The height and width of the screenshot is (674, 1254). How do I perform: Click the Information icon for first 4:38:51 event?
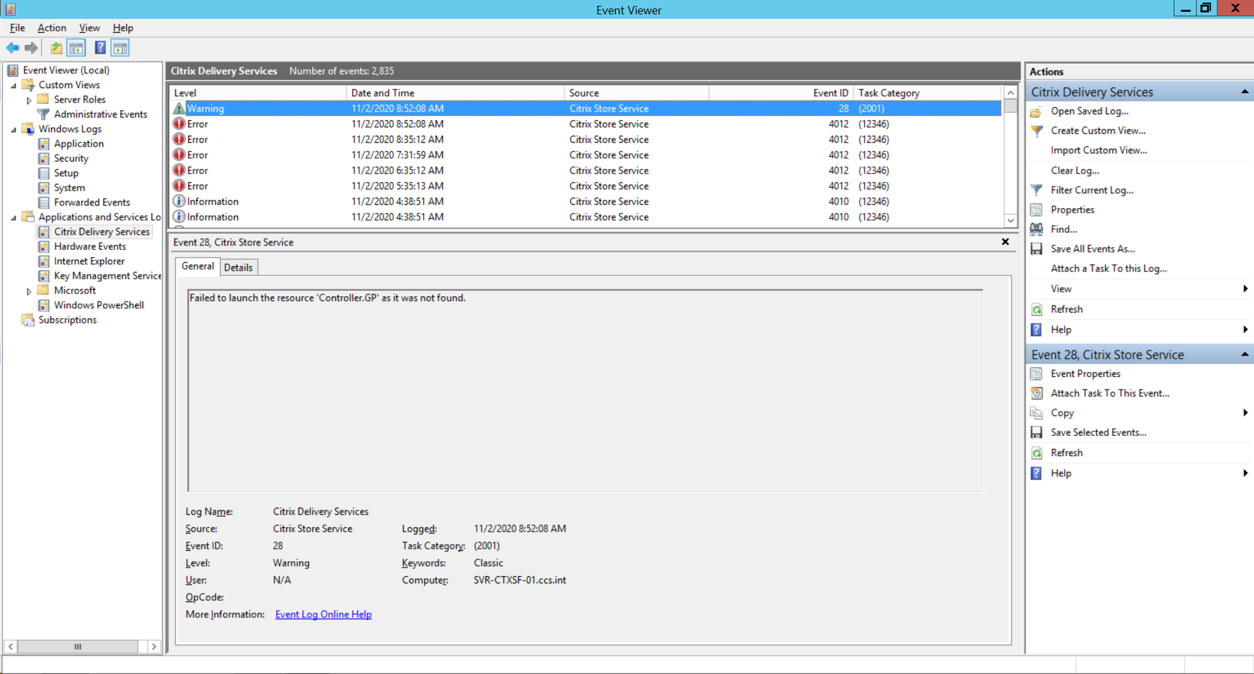pyautogui.click(x=179, y=201)
